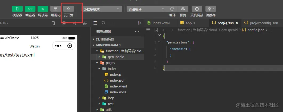Open index.json in the file tree
283x112 pixels.
118,80
